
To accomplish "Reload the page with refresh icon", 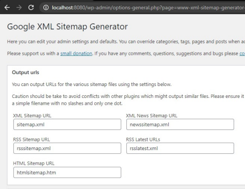I will (31, 7).
